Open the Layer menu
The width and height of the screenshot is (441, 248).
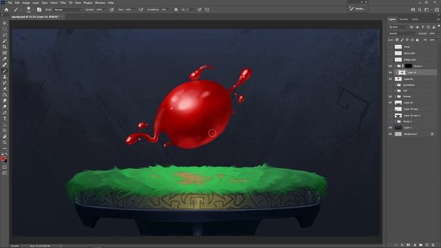coord(36,3)
